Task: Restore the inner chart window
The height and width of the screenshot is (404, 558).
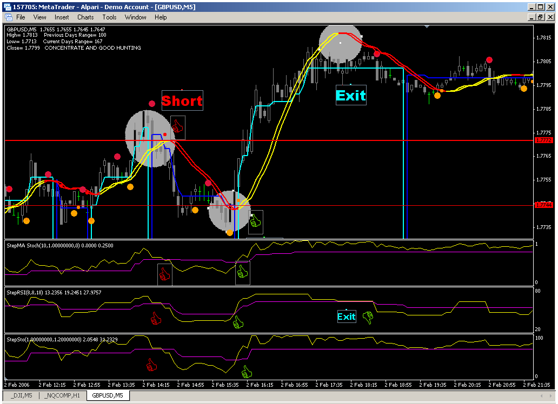Action: (540, 17)
